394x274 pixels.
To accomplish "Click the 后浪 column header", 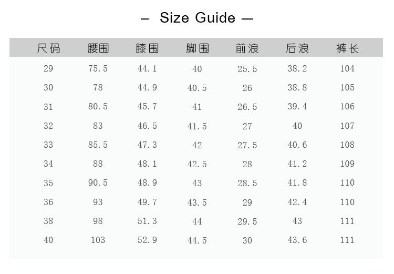I will [x=297, y=48].
